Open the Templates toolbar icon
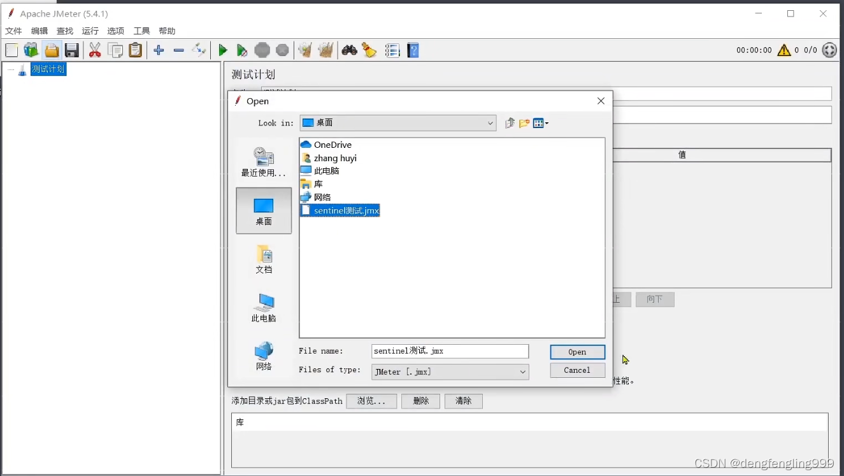The image size is (844, 476). (31, 50)
